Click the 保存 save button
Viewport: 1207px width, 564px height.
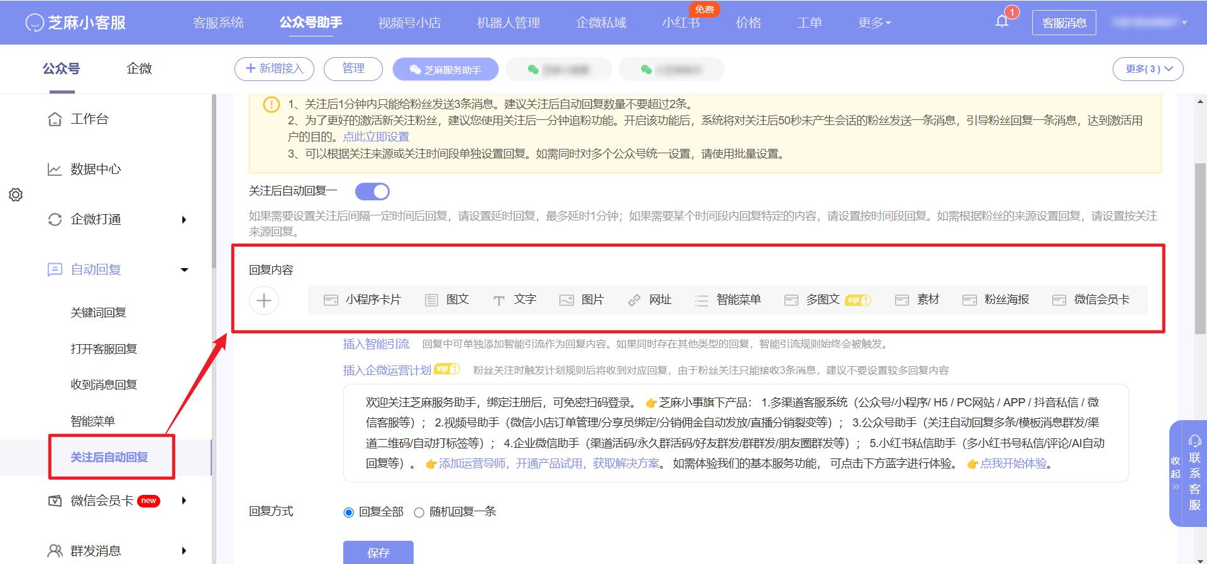[x=378, y=553]
